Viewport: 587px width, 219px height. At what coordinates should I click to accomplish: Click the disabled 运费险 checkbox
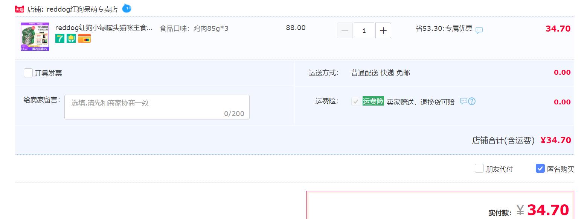[355, 101]
